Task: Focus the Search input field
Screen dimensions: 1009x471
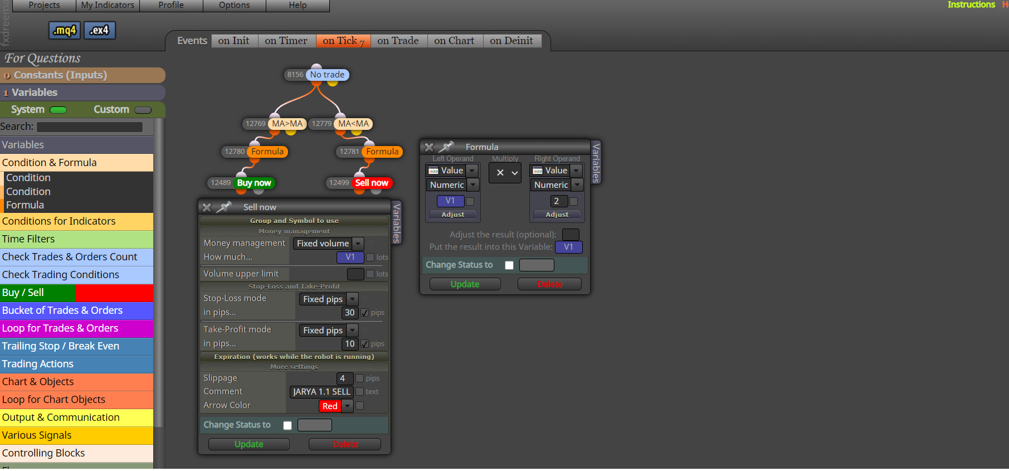Action: [90, 127]
